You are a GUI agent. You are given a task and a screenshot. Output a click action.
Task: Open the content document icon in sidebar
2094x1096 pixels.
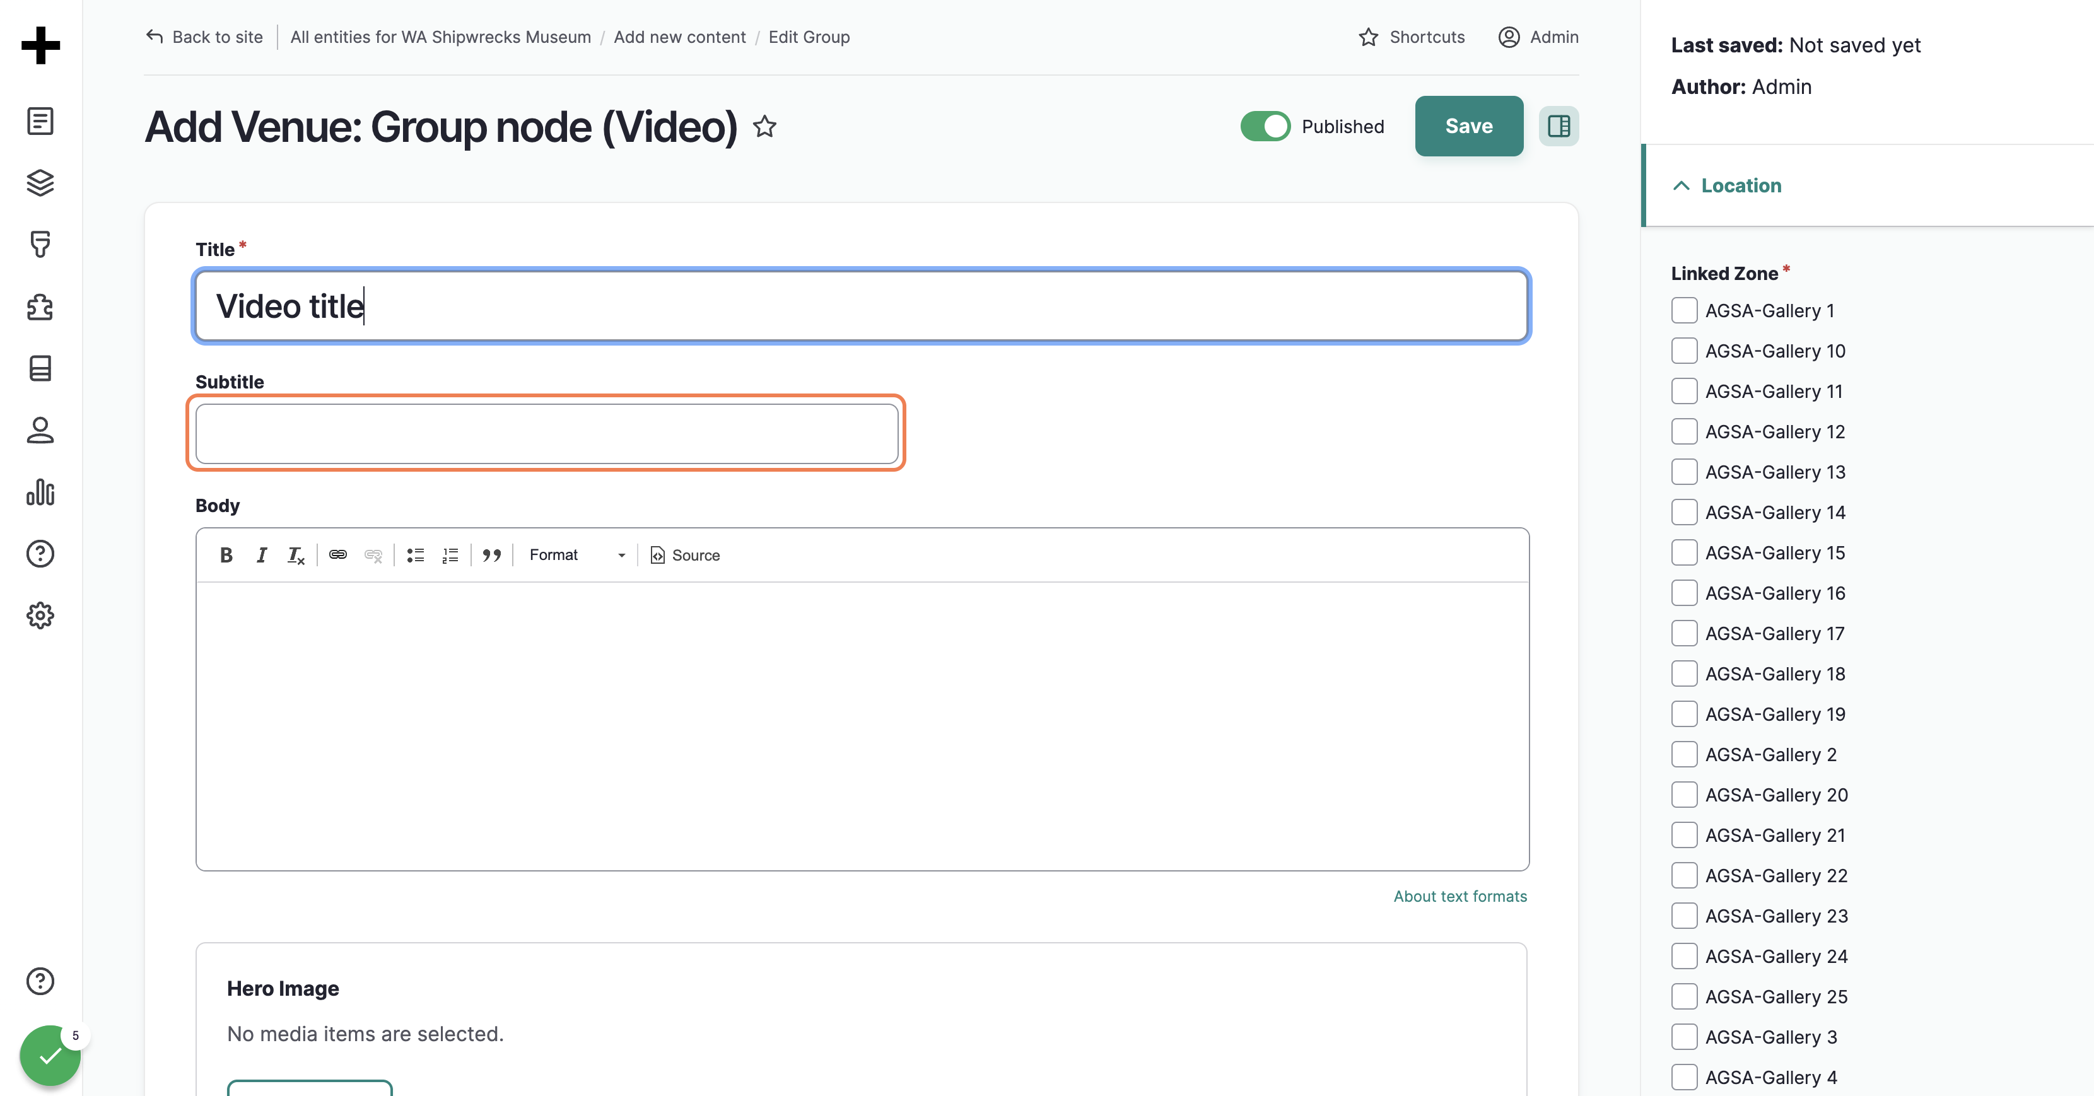40,121
